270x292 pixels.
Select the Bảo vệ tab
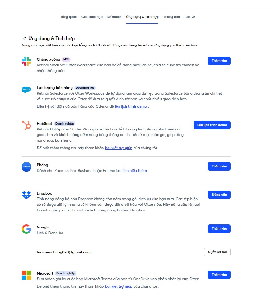pyautogui.click(x=190, y=17)
